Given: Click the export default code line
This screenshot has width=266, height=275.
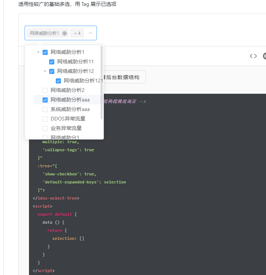Looking at the screenshot, I should [x=57, y=214].
